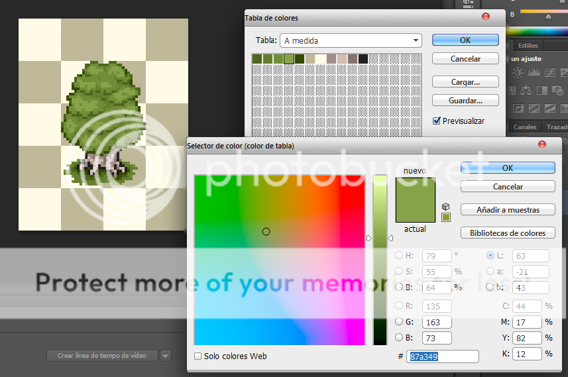Select the black swatch in the color table
Viewport: 568px width, 377px height.
[x=363, y=59]
